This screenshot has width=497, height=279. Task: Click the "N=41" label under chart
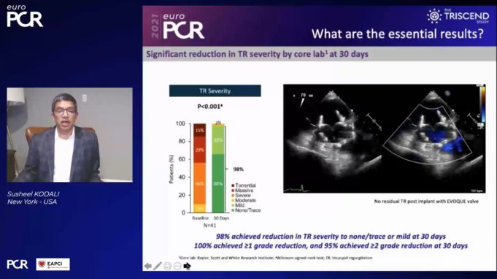click(209, 226)
